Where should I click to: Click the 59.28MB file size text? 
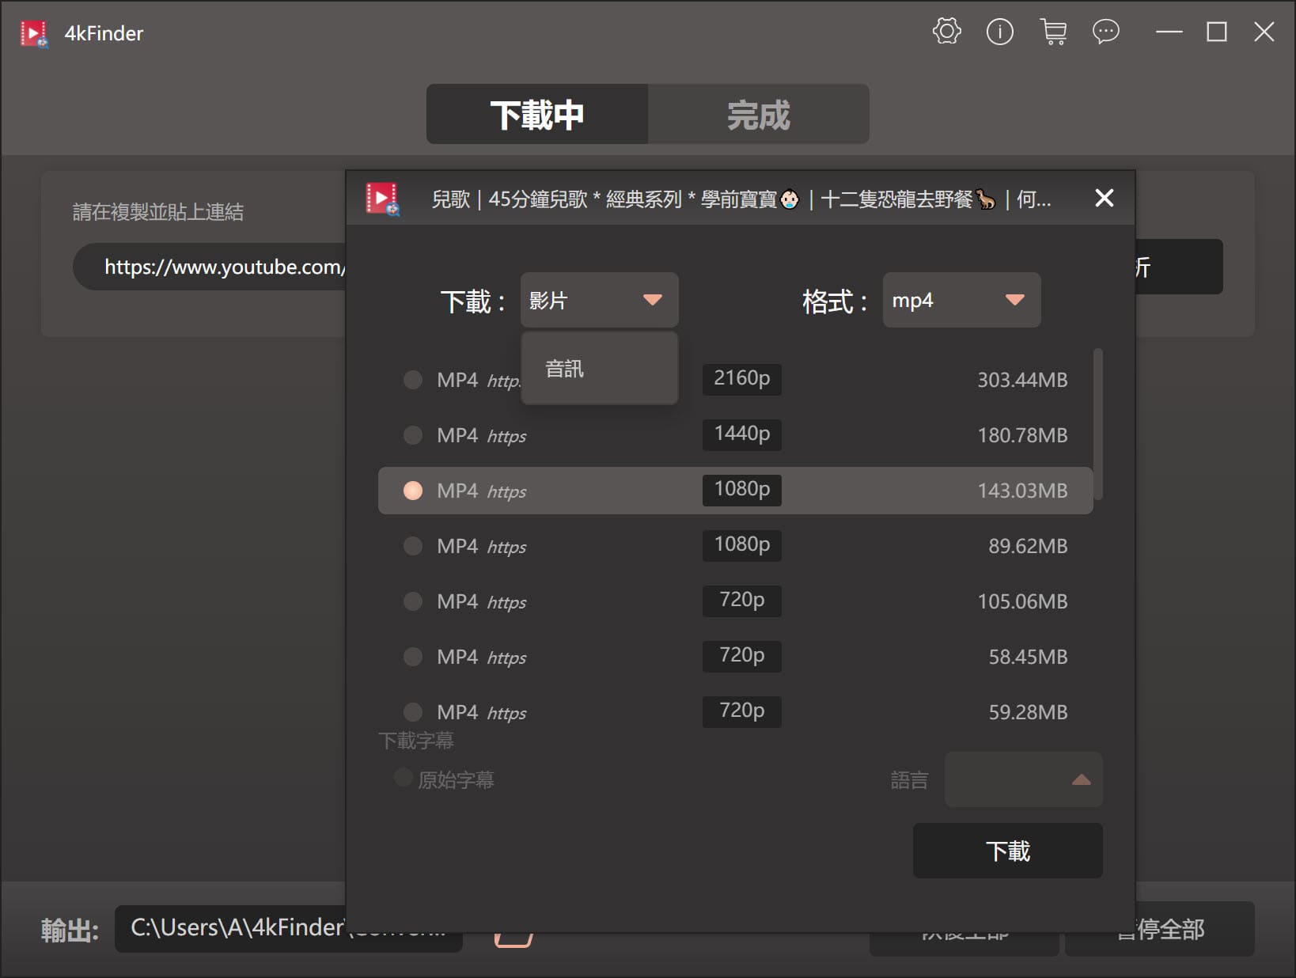tap(1028, 712)
